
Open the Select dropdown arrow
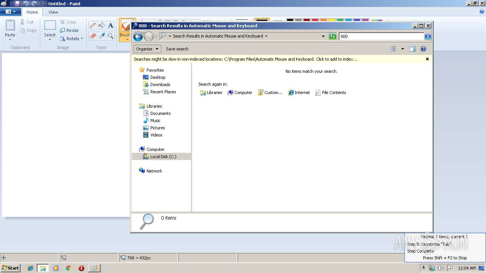click(x=50, y=39)
